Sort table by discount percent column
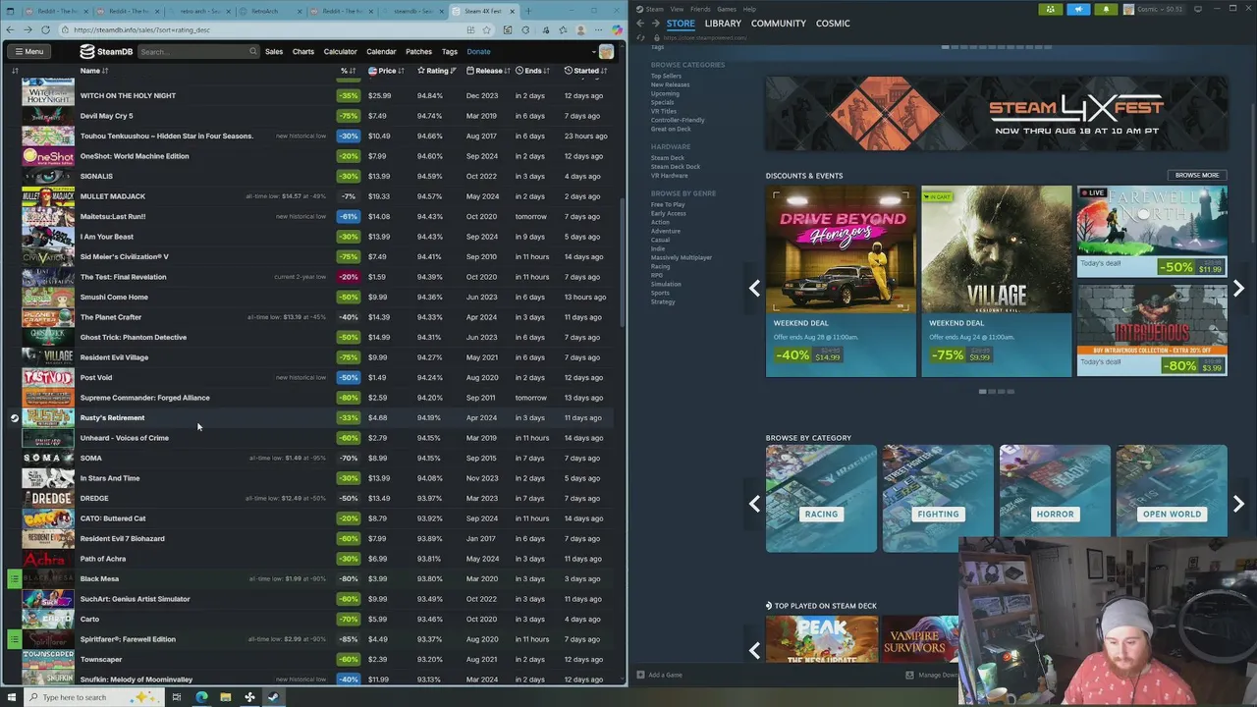The height and width of the screenshot is (707, 1257). point(348,71)
